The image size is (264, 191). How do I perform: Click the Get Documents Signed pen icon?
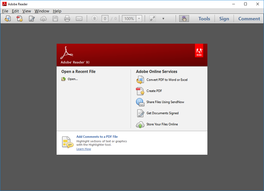(x=140, y=113)
